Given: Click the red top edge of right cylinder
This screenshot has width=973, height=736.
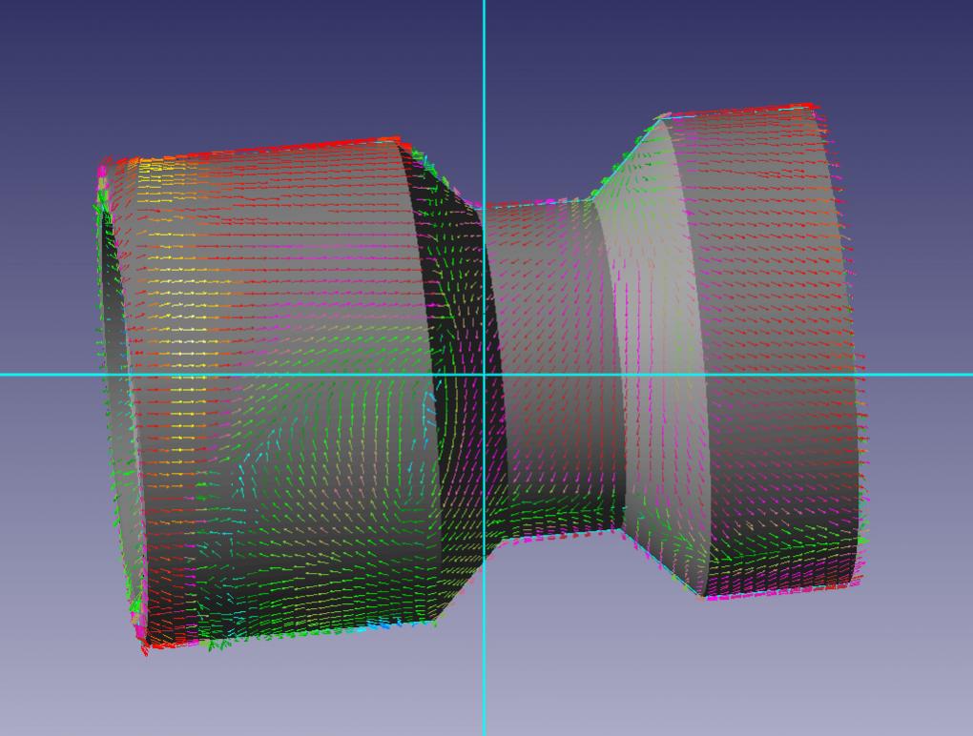Looking at the screenshot, I should click(x=744, y=110).
